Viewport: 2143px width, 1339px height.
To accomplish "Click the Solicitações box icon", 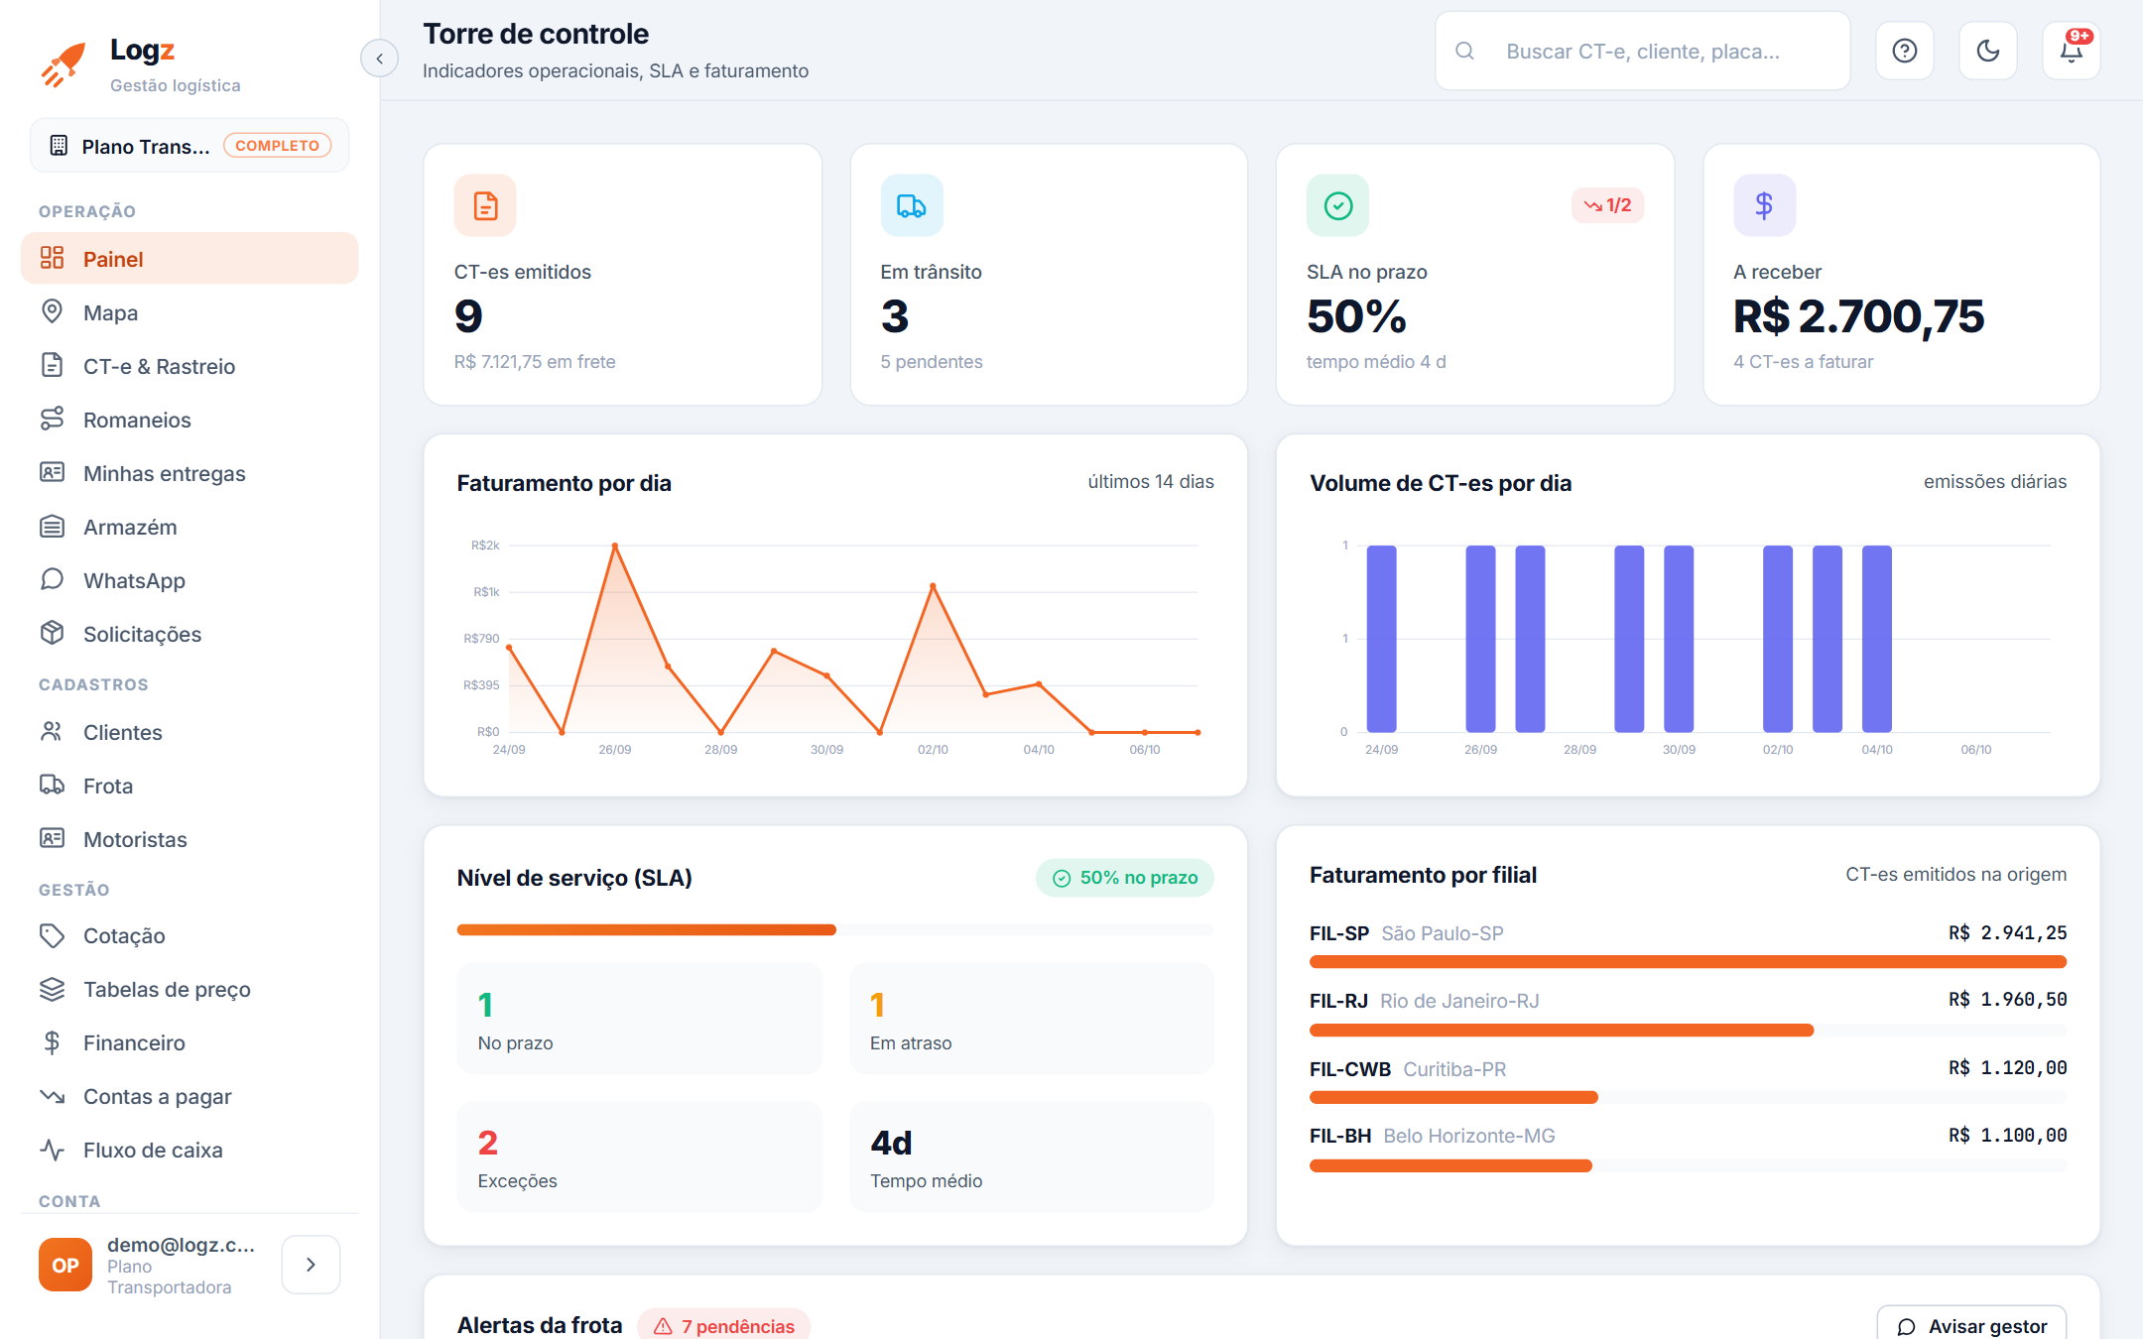I will pos(53,633).
